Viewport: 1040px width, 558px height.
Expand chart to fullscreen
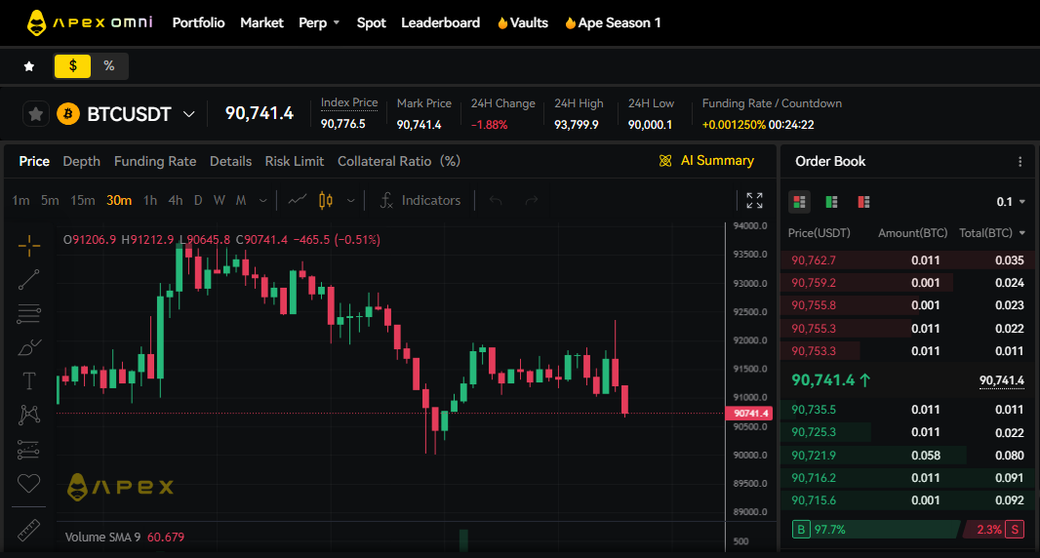tap(754, 200)
